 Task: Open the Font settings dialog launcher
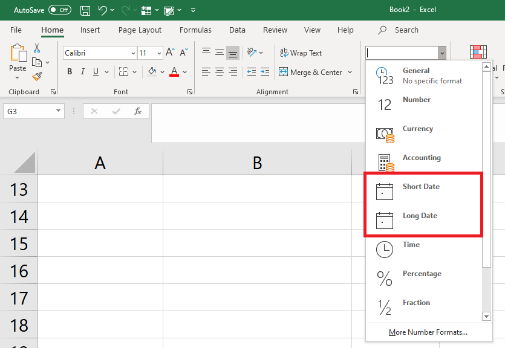190,92
